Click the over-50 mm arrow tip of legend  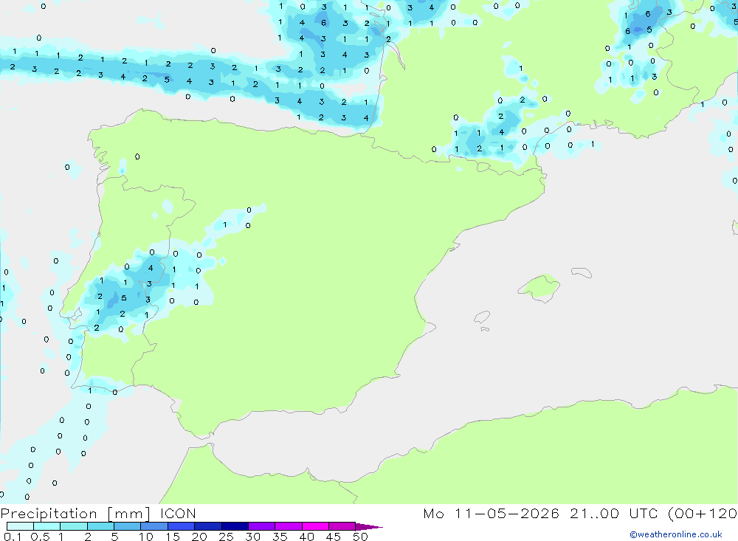point(368,526)
